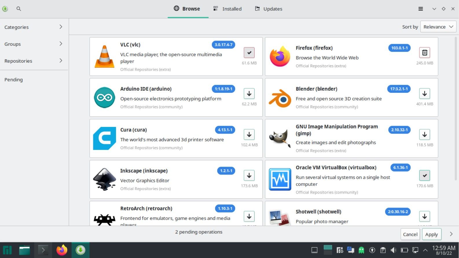
Task: Click the VLC traffic cone icon
Action: (x=104, y=57)
